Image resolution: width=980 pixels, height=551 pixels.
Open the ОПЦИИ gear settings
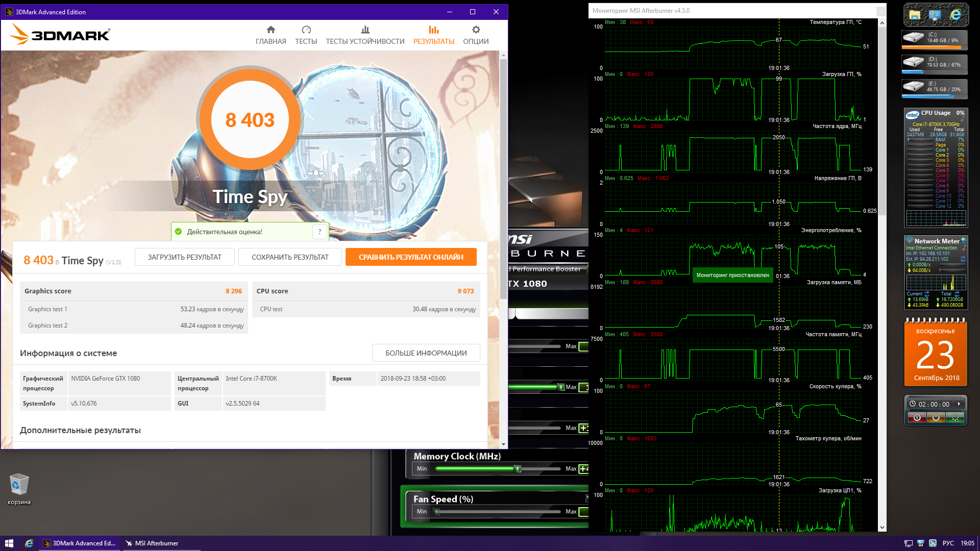(x=476, y=35)
